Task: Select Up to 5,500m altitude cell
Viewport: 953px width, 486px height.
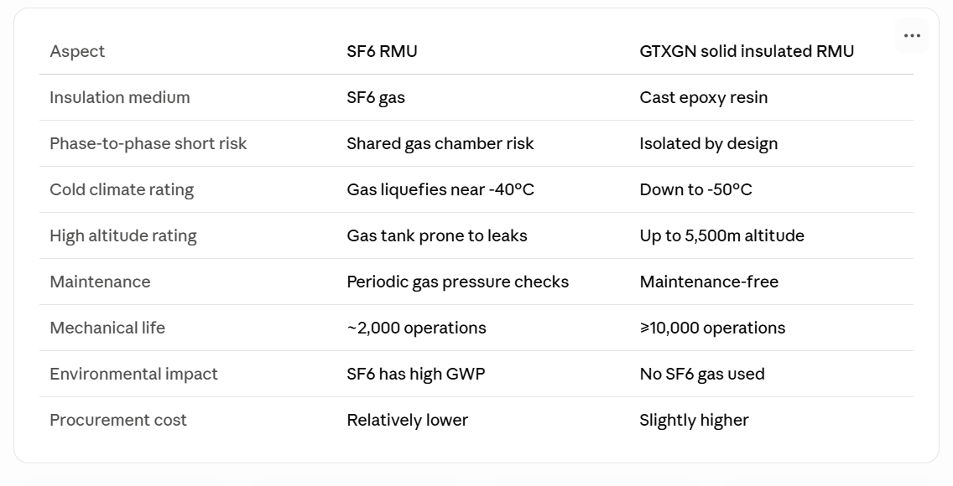Action: point(721,235)
